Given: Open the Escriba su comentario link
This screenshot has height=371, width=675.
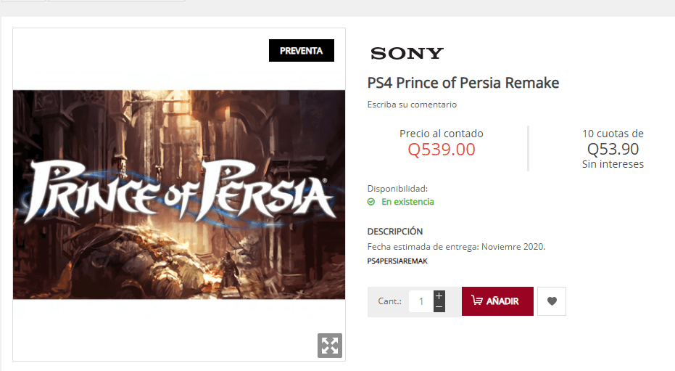Looking at the screenshot, I should 412,105.
